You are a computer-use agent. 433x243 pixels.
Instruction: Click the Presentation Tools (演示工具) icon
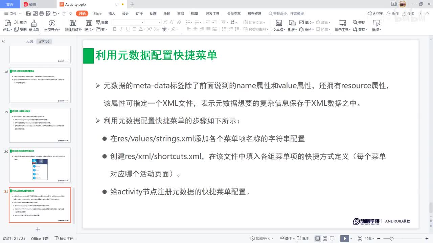tap(343, 23)
